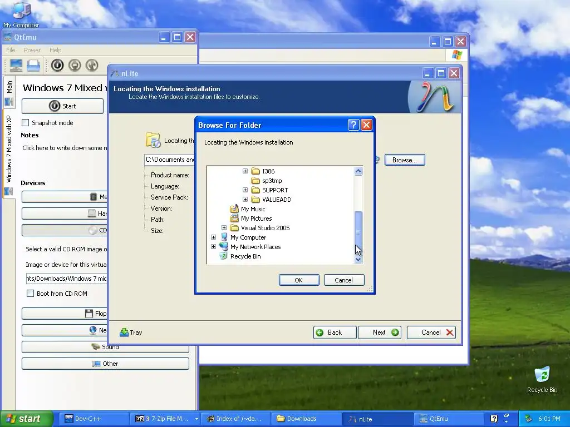Click nLite Back button
This screenshot has height=427, width=570.
click(x=335, y=332)
